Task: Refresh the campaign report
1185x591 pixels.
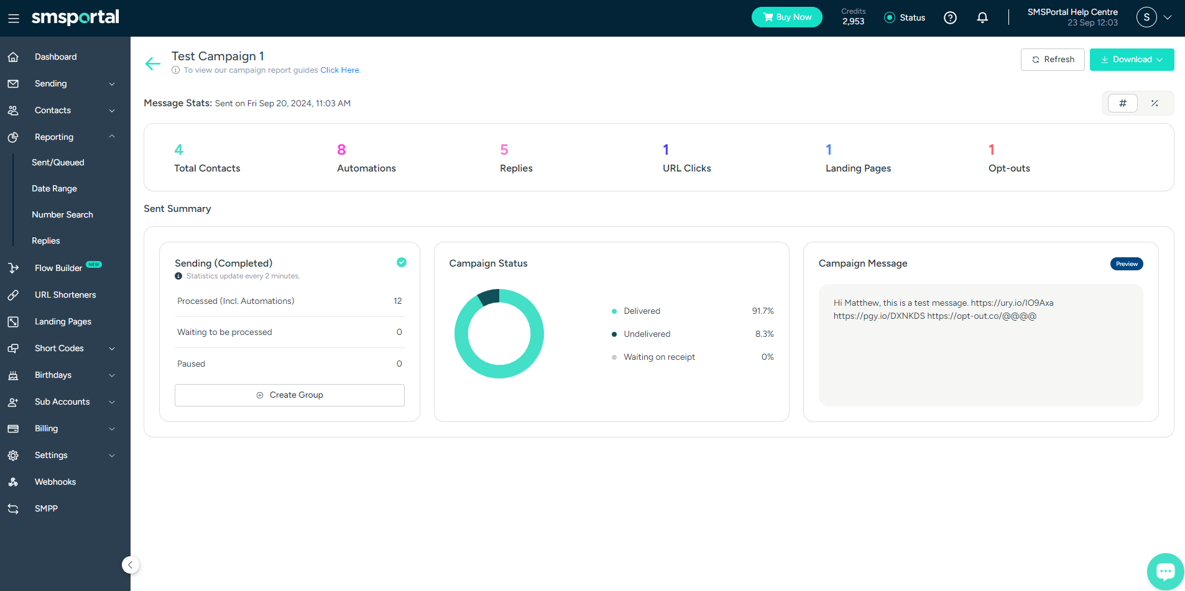Action: coord(1053,60)
